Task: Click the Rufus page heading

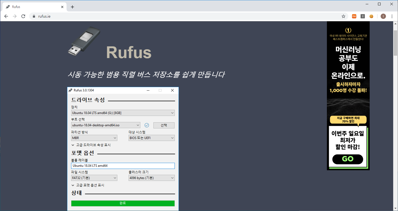Action: coord(129,52)
